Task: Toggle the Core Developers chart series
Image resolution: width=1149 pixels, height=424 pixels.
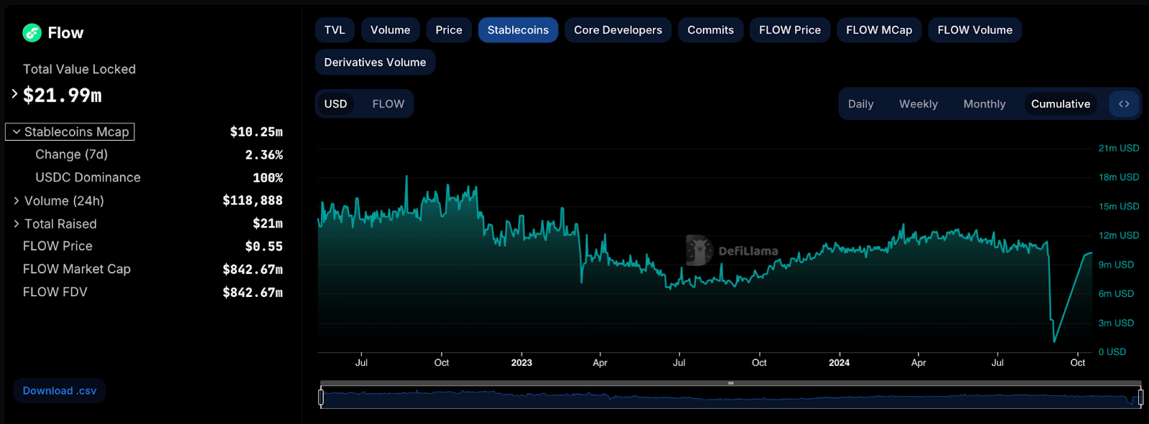Action: pos(618,30)
